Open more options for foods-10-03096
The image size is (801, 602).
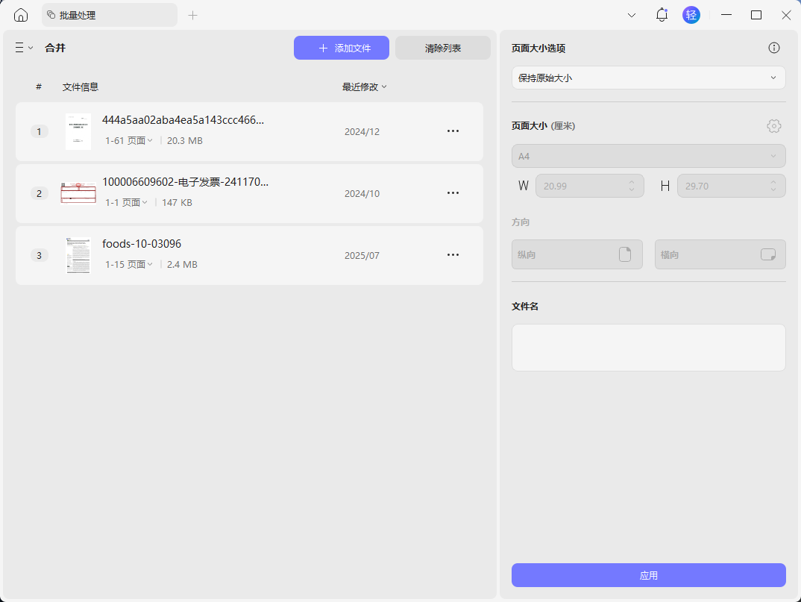(453, 255)
